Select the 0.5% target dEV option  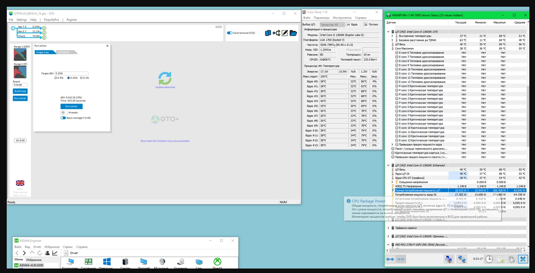(56, 78)
